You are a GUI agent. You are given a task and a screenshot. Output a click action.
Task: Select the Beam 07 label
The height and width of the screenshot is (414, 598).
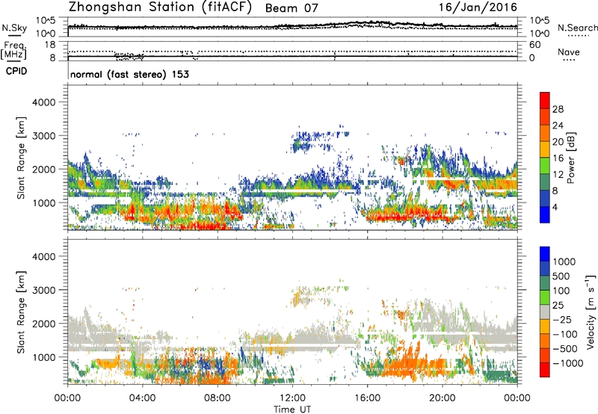292,8
